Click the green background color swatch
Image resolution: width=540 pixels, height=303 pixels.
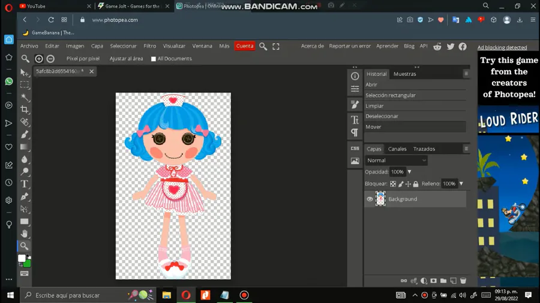28,264
